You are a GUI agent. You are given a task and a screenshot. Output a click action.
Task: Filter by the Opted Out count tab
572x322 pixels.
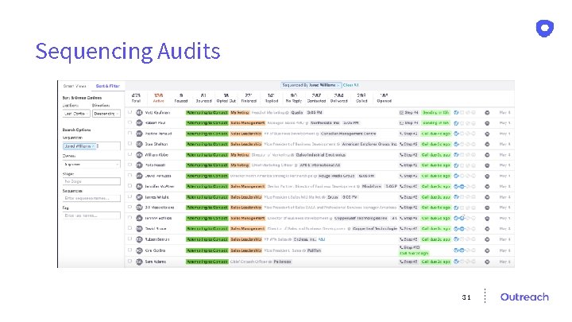[226, 98]
